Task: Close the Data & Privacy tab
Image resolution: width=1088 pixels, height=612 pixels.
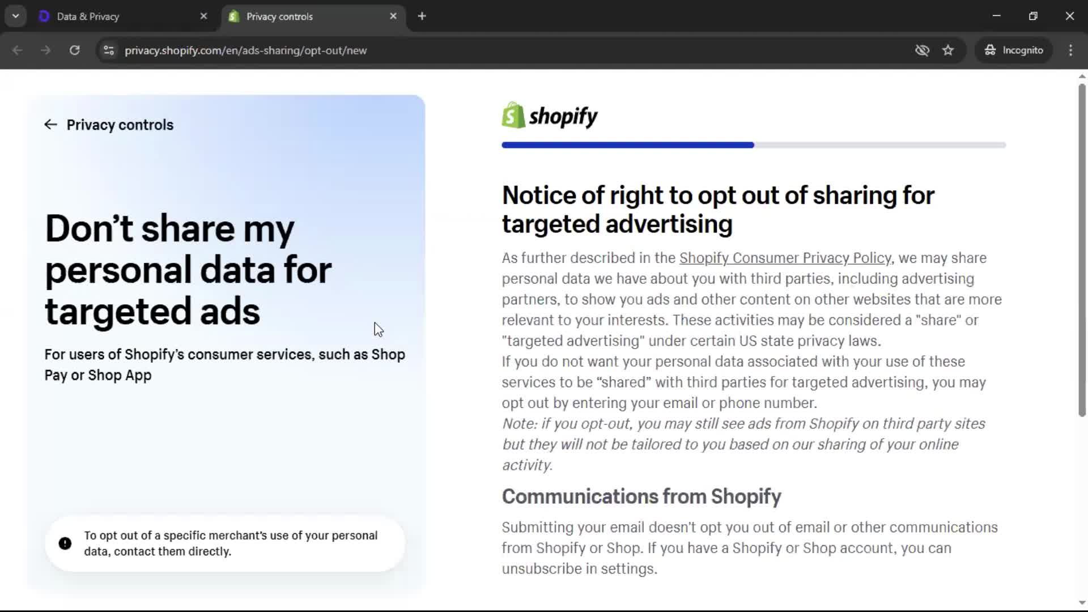Action: point(203,16)
